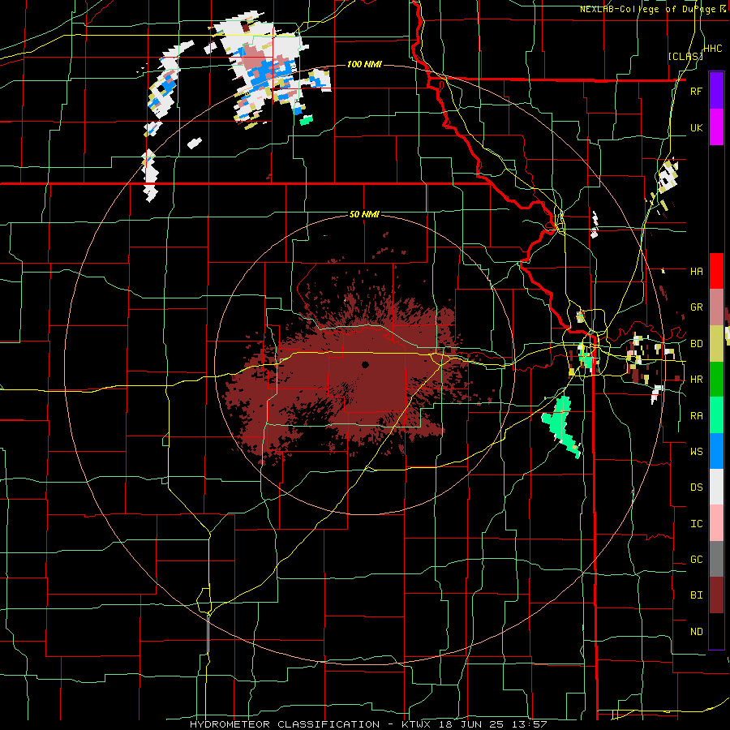Click the GC gray legend swatch
The width and height of the screenshot is (730, 730).
pos(716,559)
